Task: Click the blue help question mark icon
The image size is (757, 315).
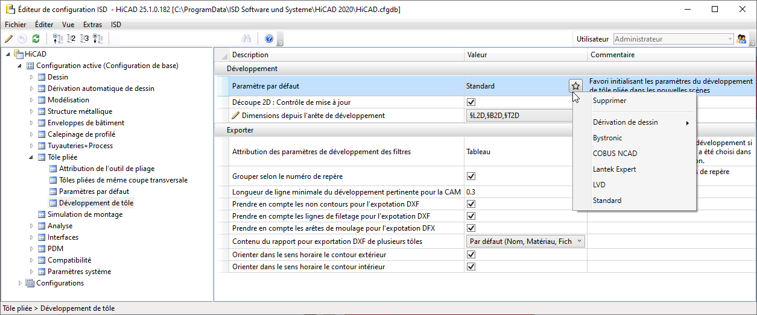Action: pos(269,39)
